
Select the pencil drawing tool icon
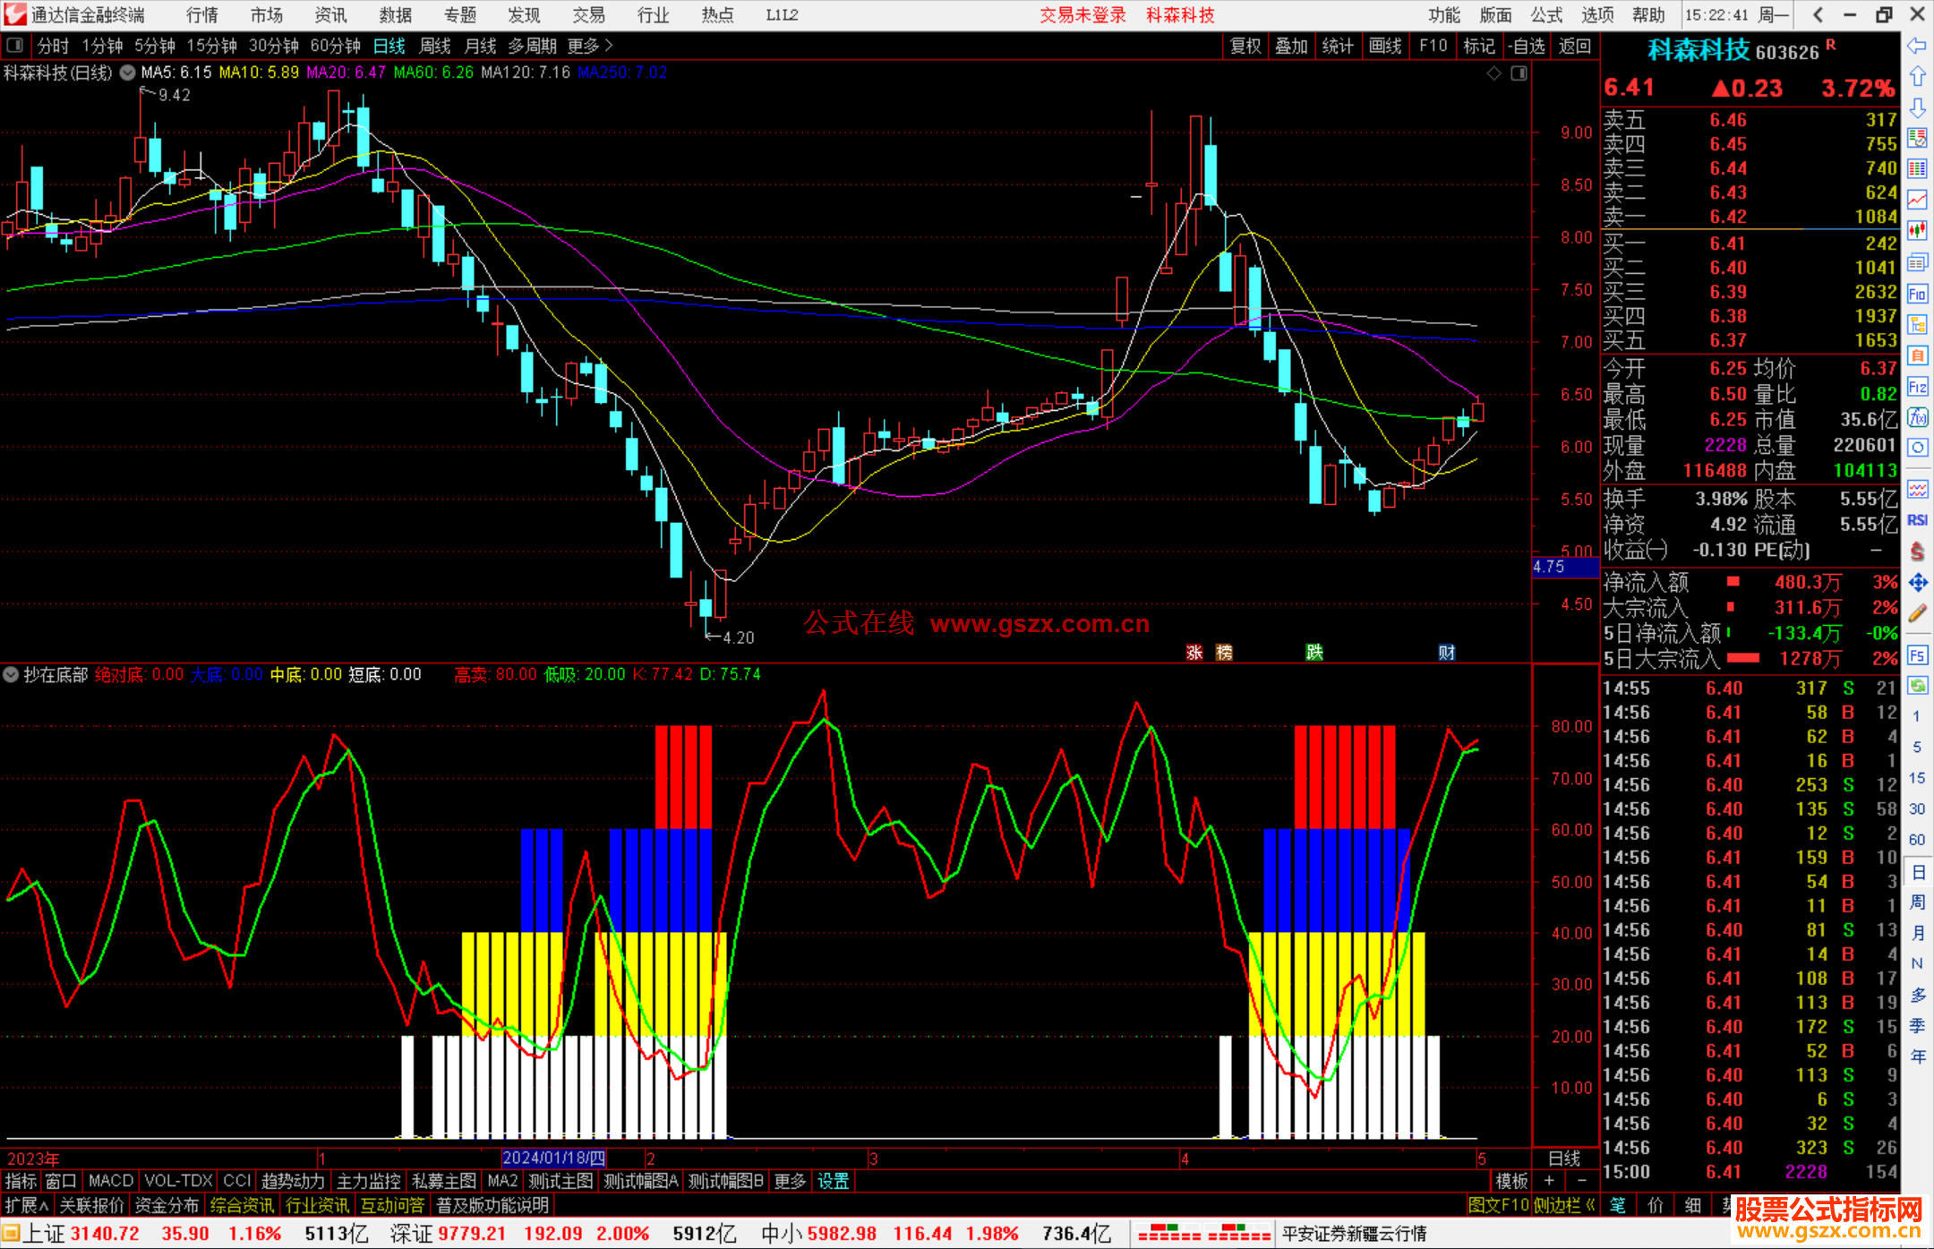(1917, 614)
